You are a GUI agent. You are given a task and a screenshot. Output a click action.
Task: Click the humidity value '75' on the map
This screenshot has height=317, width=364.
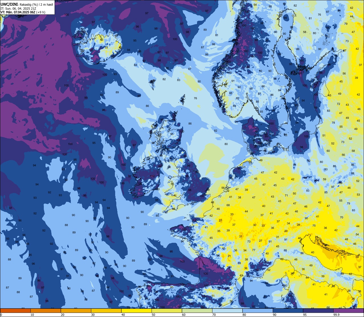click(314, 225)
